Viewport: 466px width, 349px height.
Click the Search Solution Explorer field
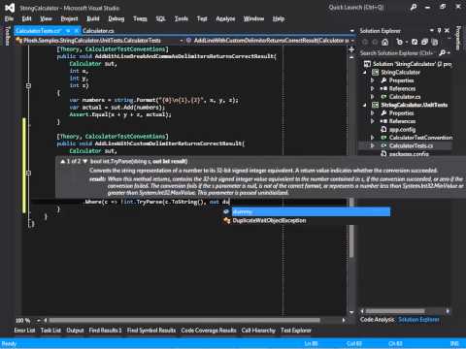(398, 52)
